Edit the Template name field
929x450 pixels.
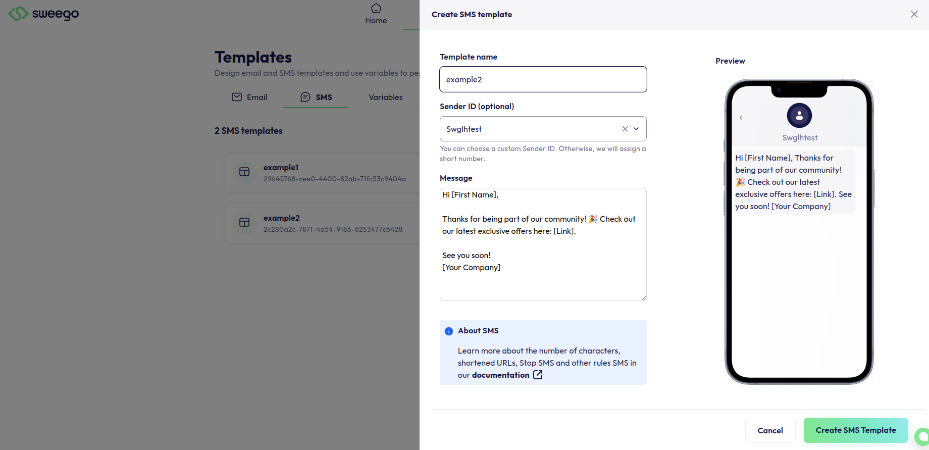(543, 79)
